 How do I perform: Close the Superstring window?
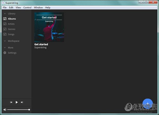(153, 2)
